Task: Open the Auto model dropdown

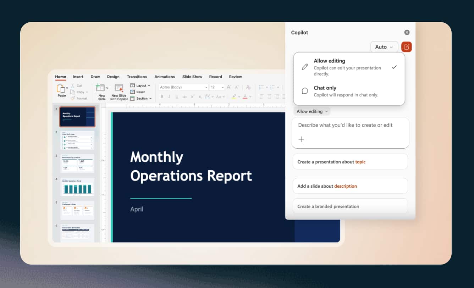Action: pyautogui.click(x=384, y=47)
